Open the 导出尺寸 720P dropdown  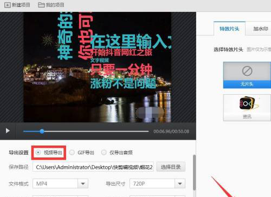click(x=157, y=183)
